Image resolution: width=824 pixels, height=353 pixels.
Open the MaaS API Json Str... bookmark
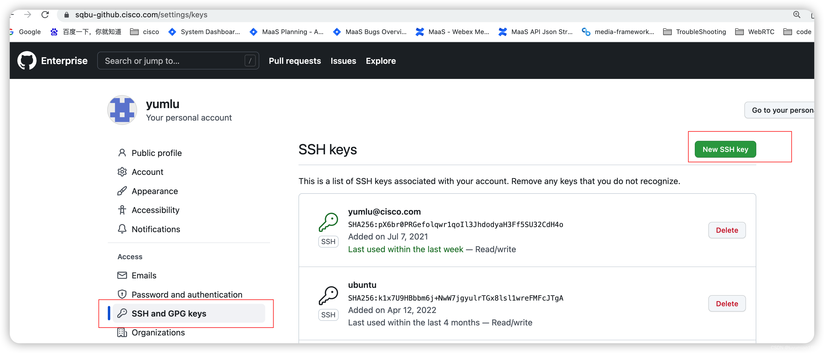click(x=536, y=32)
